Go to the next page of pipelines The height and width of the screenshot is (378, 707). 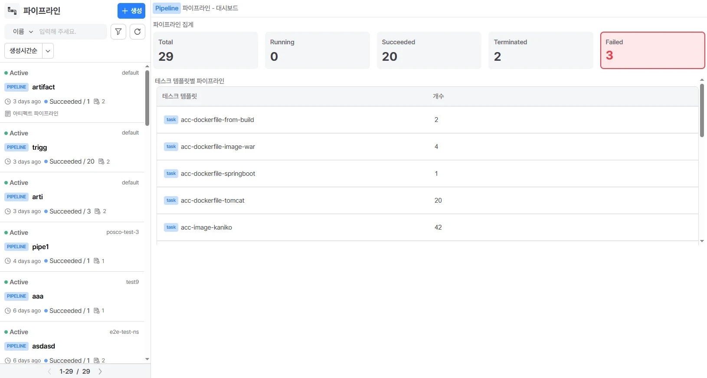click(x=100, y=371)
